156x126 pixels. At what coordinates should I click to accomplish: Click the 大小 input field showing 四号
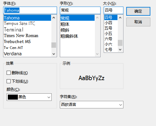coord(113,10)
